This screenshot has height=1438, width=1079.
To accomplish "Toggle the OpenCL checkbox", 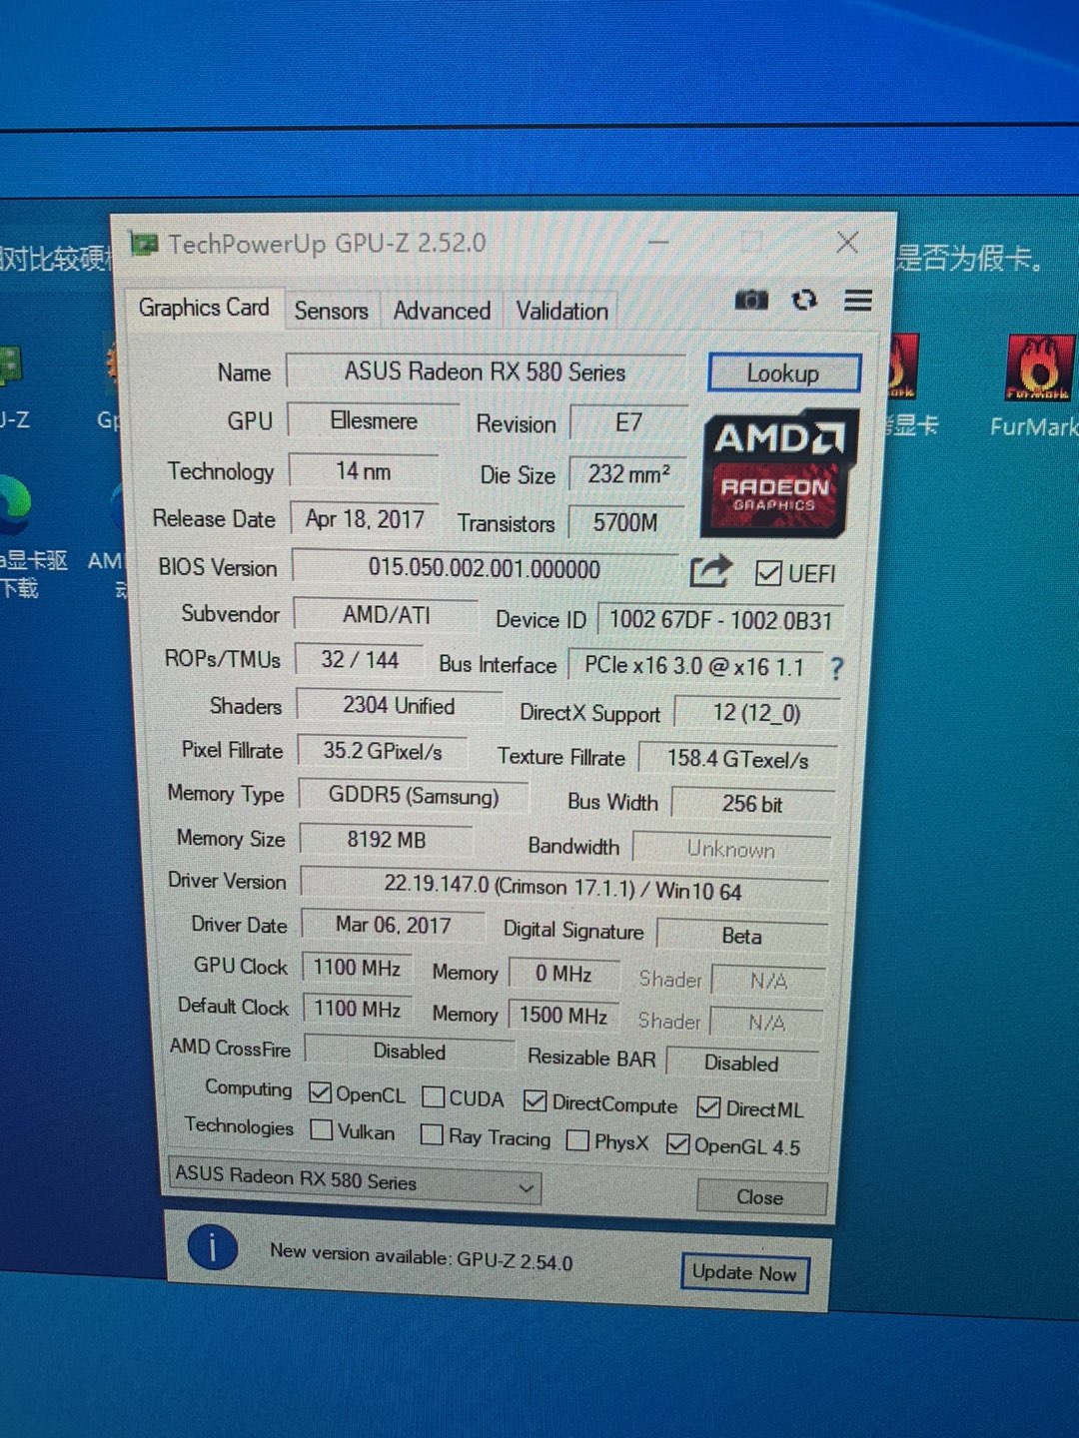I will click(x=320, y=1093).
